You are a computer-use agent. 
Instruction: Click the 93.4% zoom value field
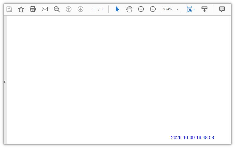[168, 9]
